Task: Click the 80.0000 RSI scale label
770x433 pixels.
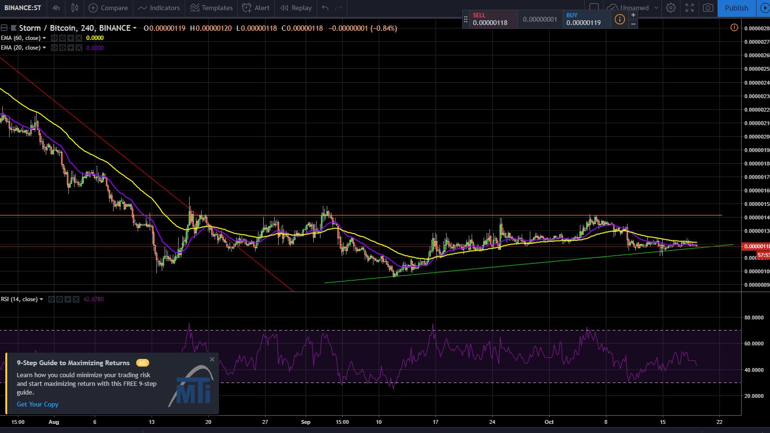Action: click(754, 318)
